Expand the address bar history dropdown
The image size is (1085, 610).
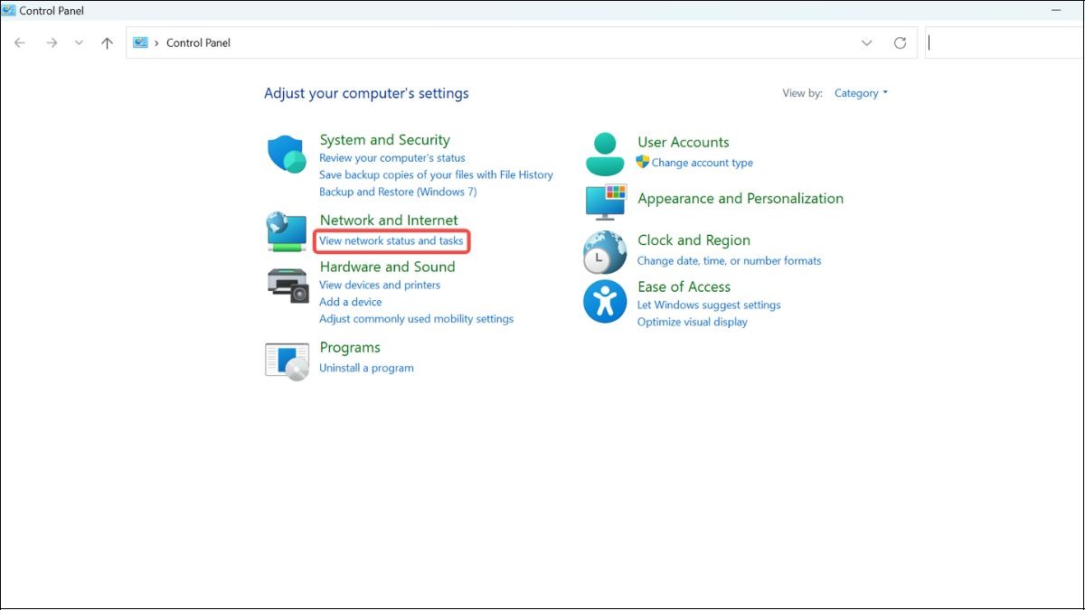[x=866, y=42]
